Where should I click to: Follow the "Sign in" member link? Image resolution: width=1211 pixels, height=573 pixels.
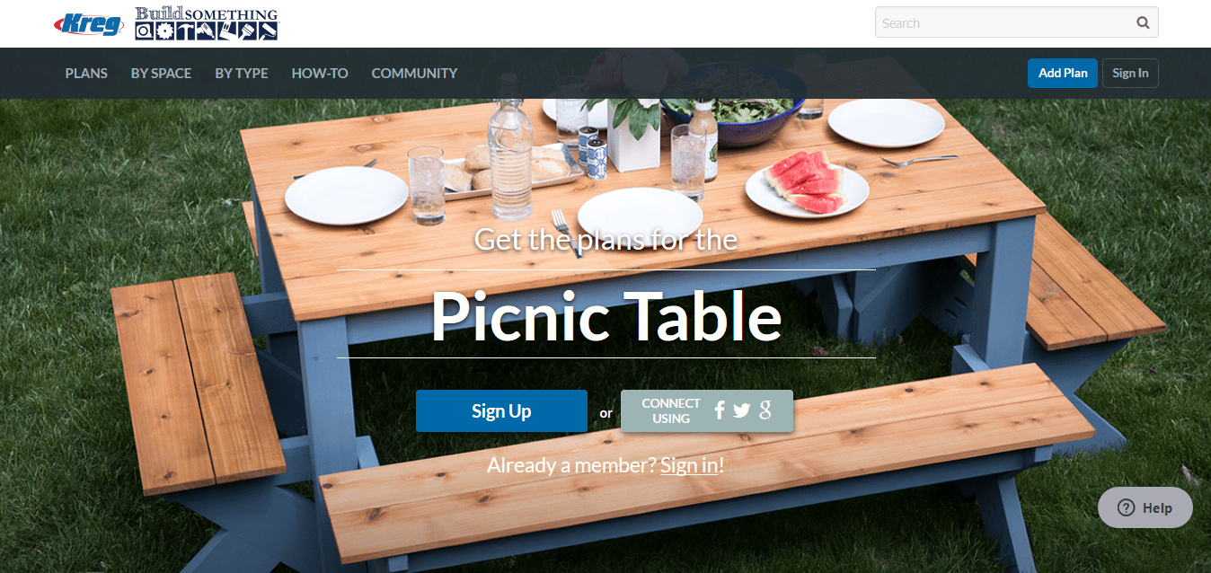click(x=689, y=464)
